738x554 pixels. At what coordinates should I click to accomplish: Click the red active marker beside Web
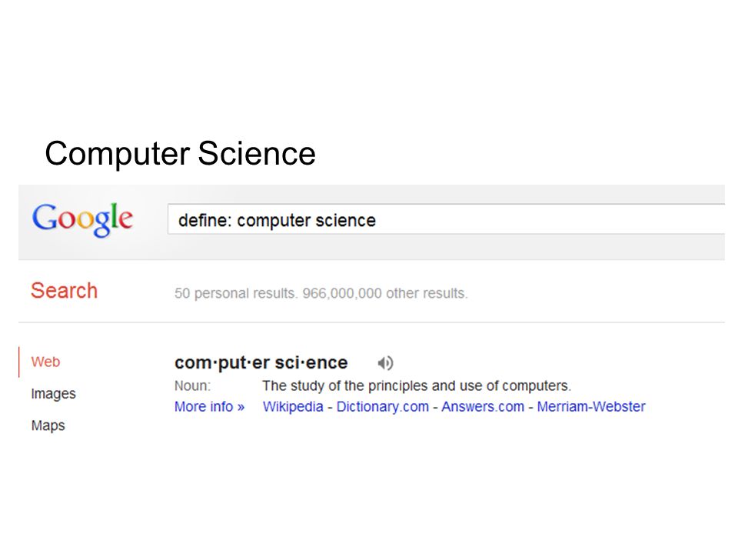point(18,362)
